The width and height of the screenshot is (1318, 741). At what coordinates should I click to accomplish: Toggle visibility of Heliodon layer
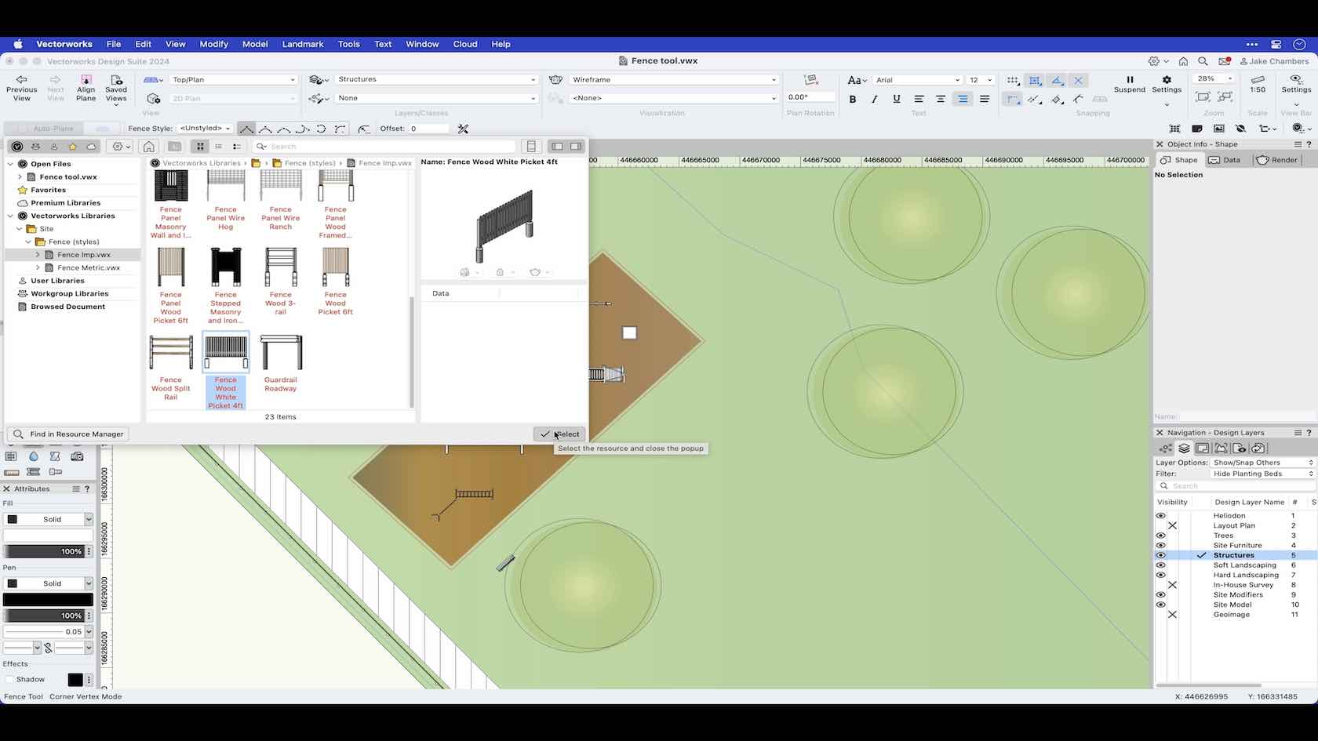[x=1160, y=516]
